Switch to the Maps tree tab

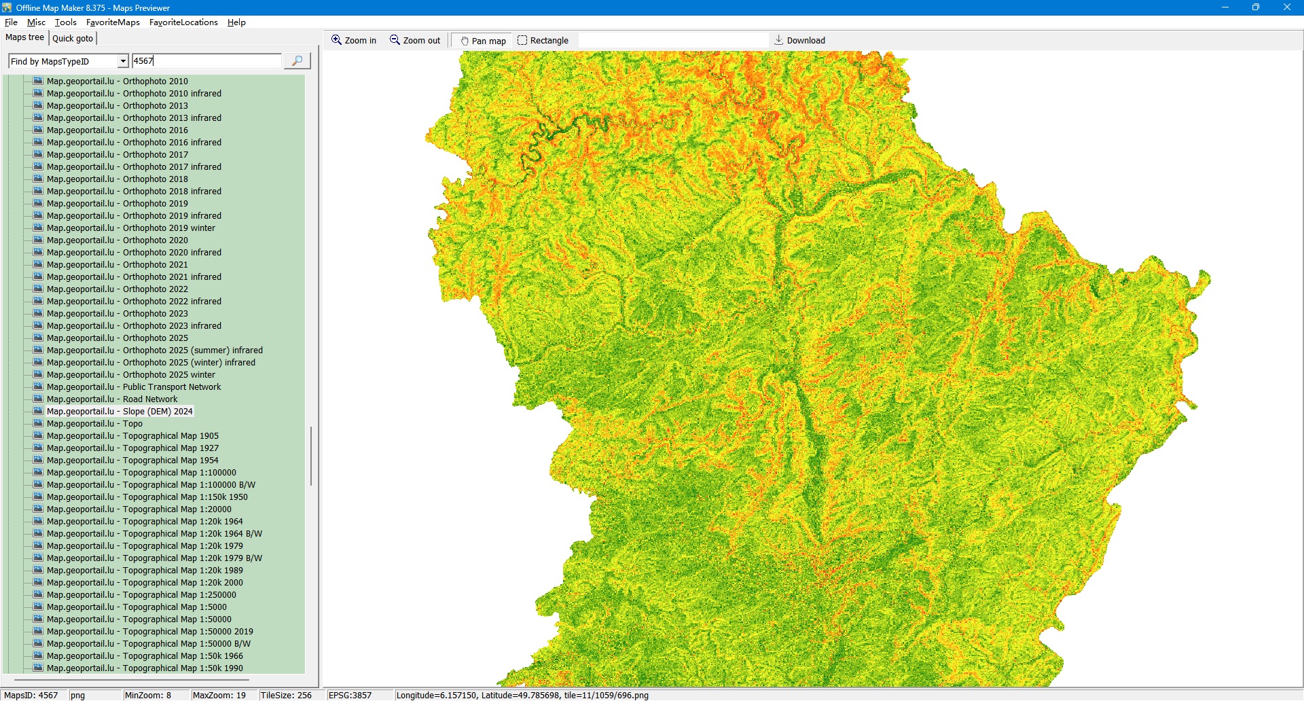[x=24, y=37]
